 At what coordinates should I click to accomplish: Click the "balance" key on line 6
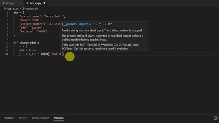[26, 31]
